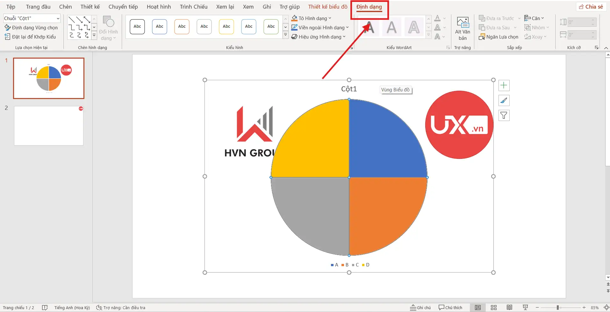This screenshot has height=312, width=610.
Task: Click the Alt Văn bản icon
Action: 463,28
